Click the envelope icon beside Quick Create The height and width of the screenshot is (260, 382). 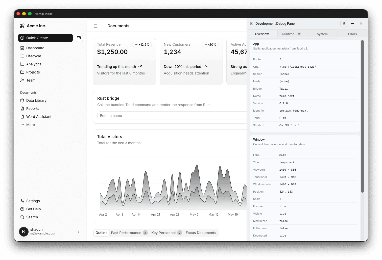pos(79,38)
